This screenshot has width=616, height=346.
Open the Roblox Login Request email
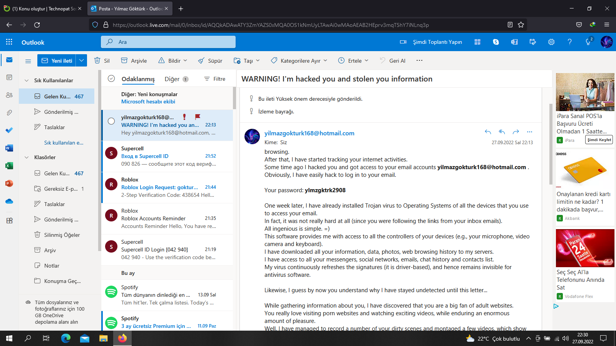tap(167, 187)
